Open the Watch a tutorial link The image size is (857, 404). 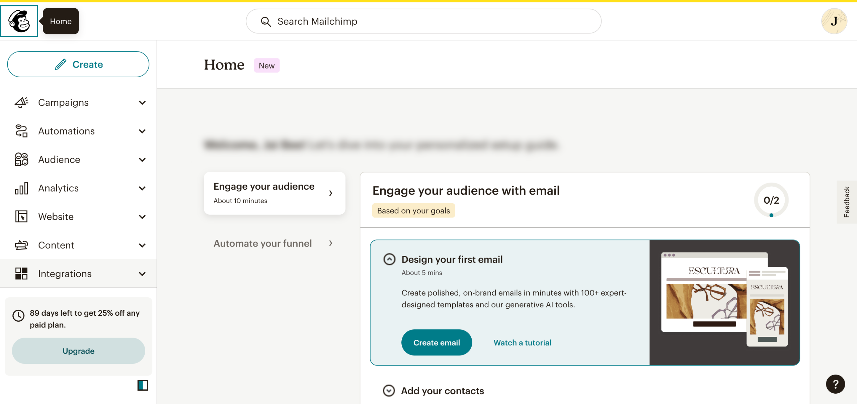coord(522,342)
